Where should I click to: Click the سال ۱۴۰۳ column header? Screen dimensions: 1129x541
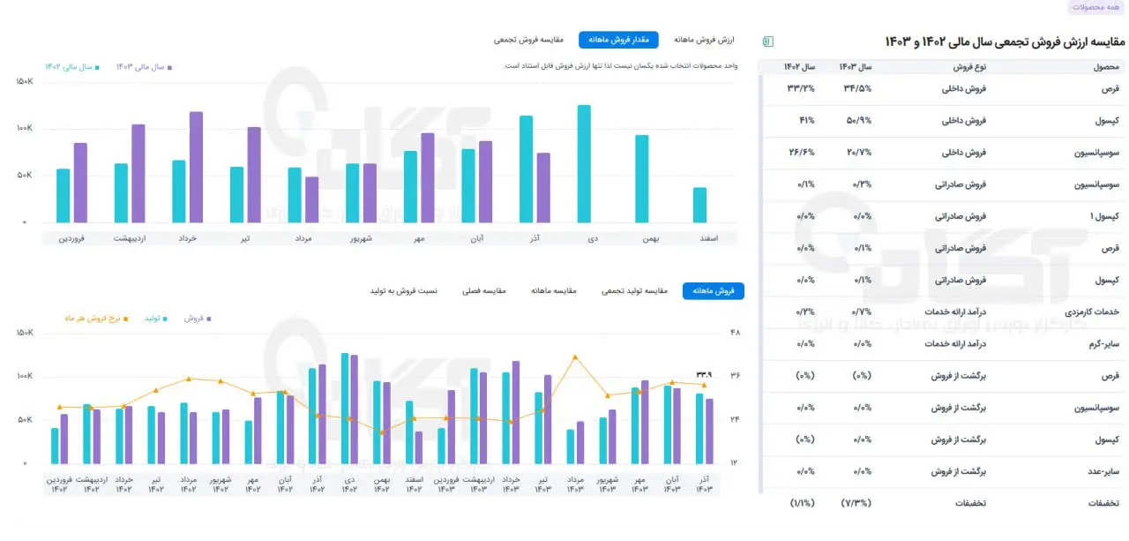point(855,67)
